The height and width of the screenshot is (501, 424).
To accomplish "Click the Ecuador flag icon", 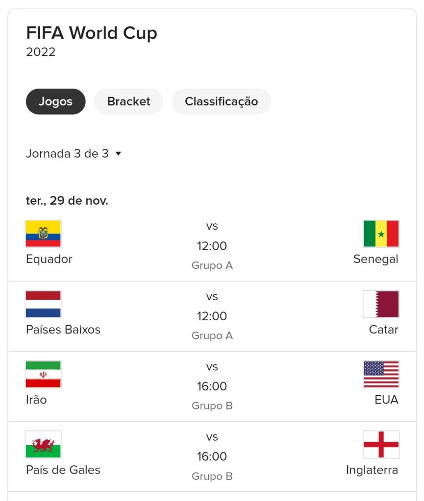I will [x=43, y=234].
